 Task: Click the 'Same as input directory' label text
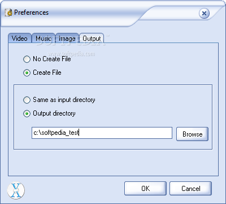click(64, 100)
